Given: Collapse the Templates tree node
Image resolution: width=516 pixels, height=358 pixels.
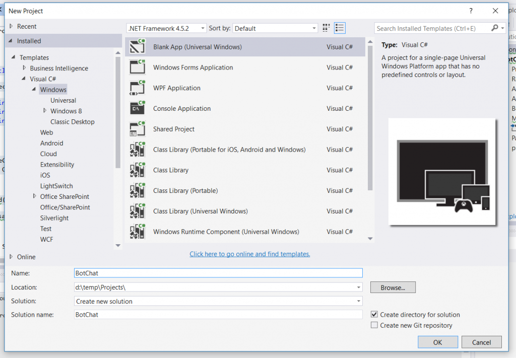Looking at the screenshot, I should 14,57.
